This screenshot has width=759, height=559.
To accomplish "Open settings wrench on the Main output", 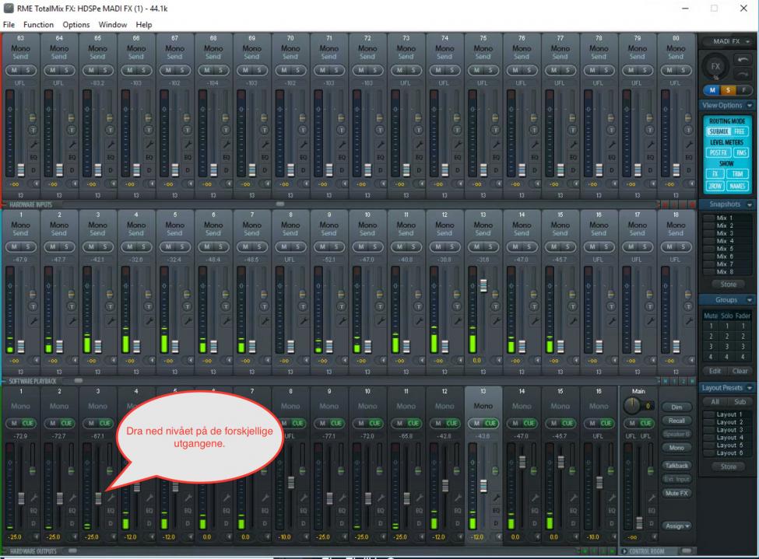I will (651, 498).
